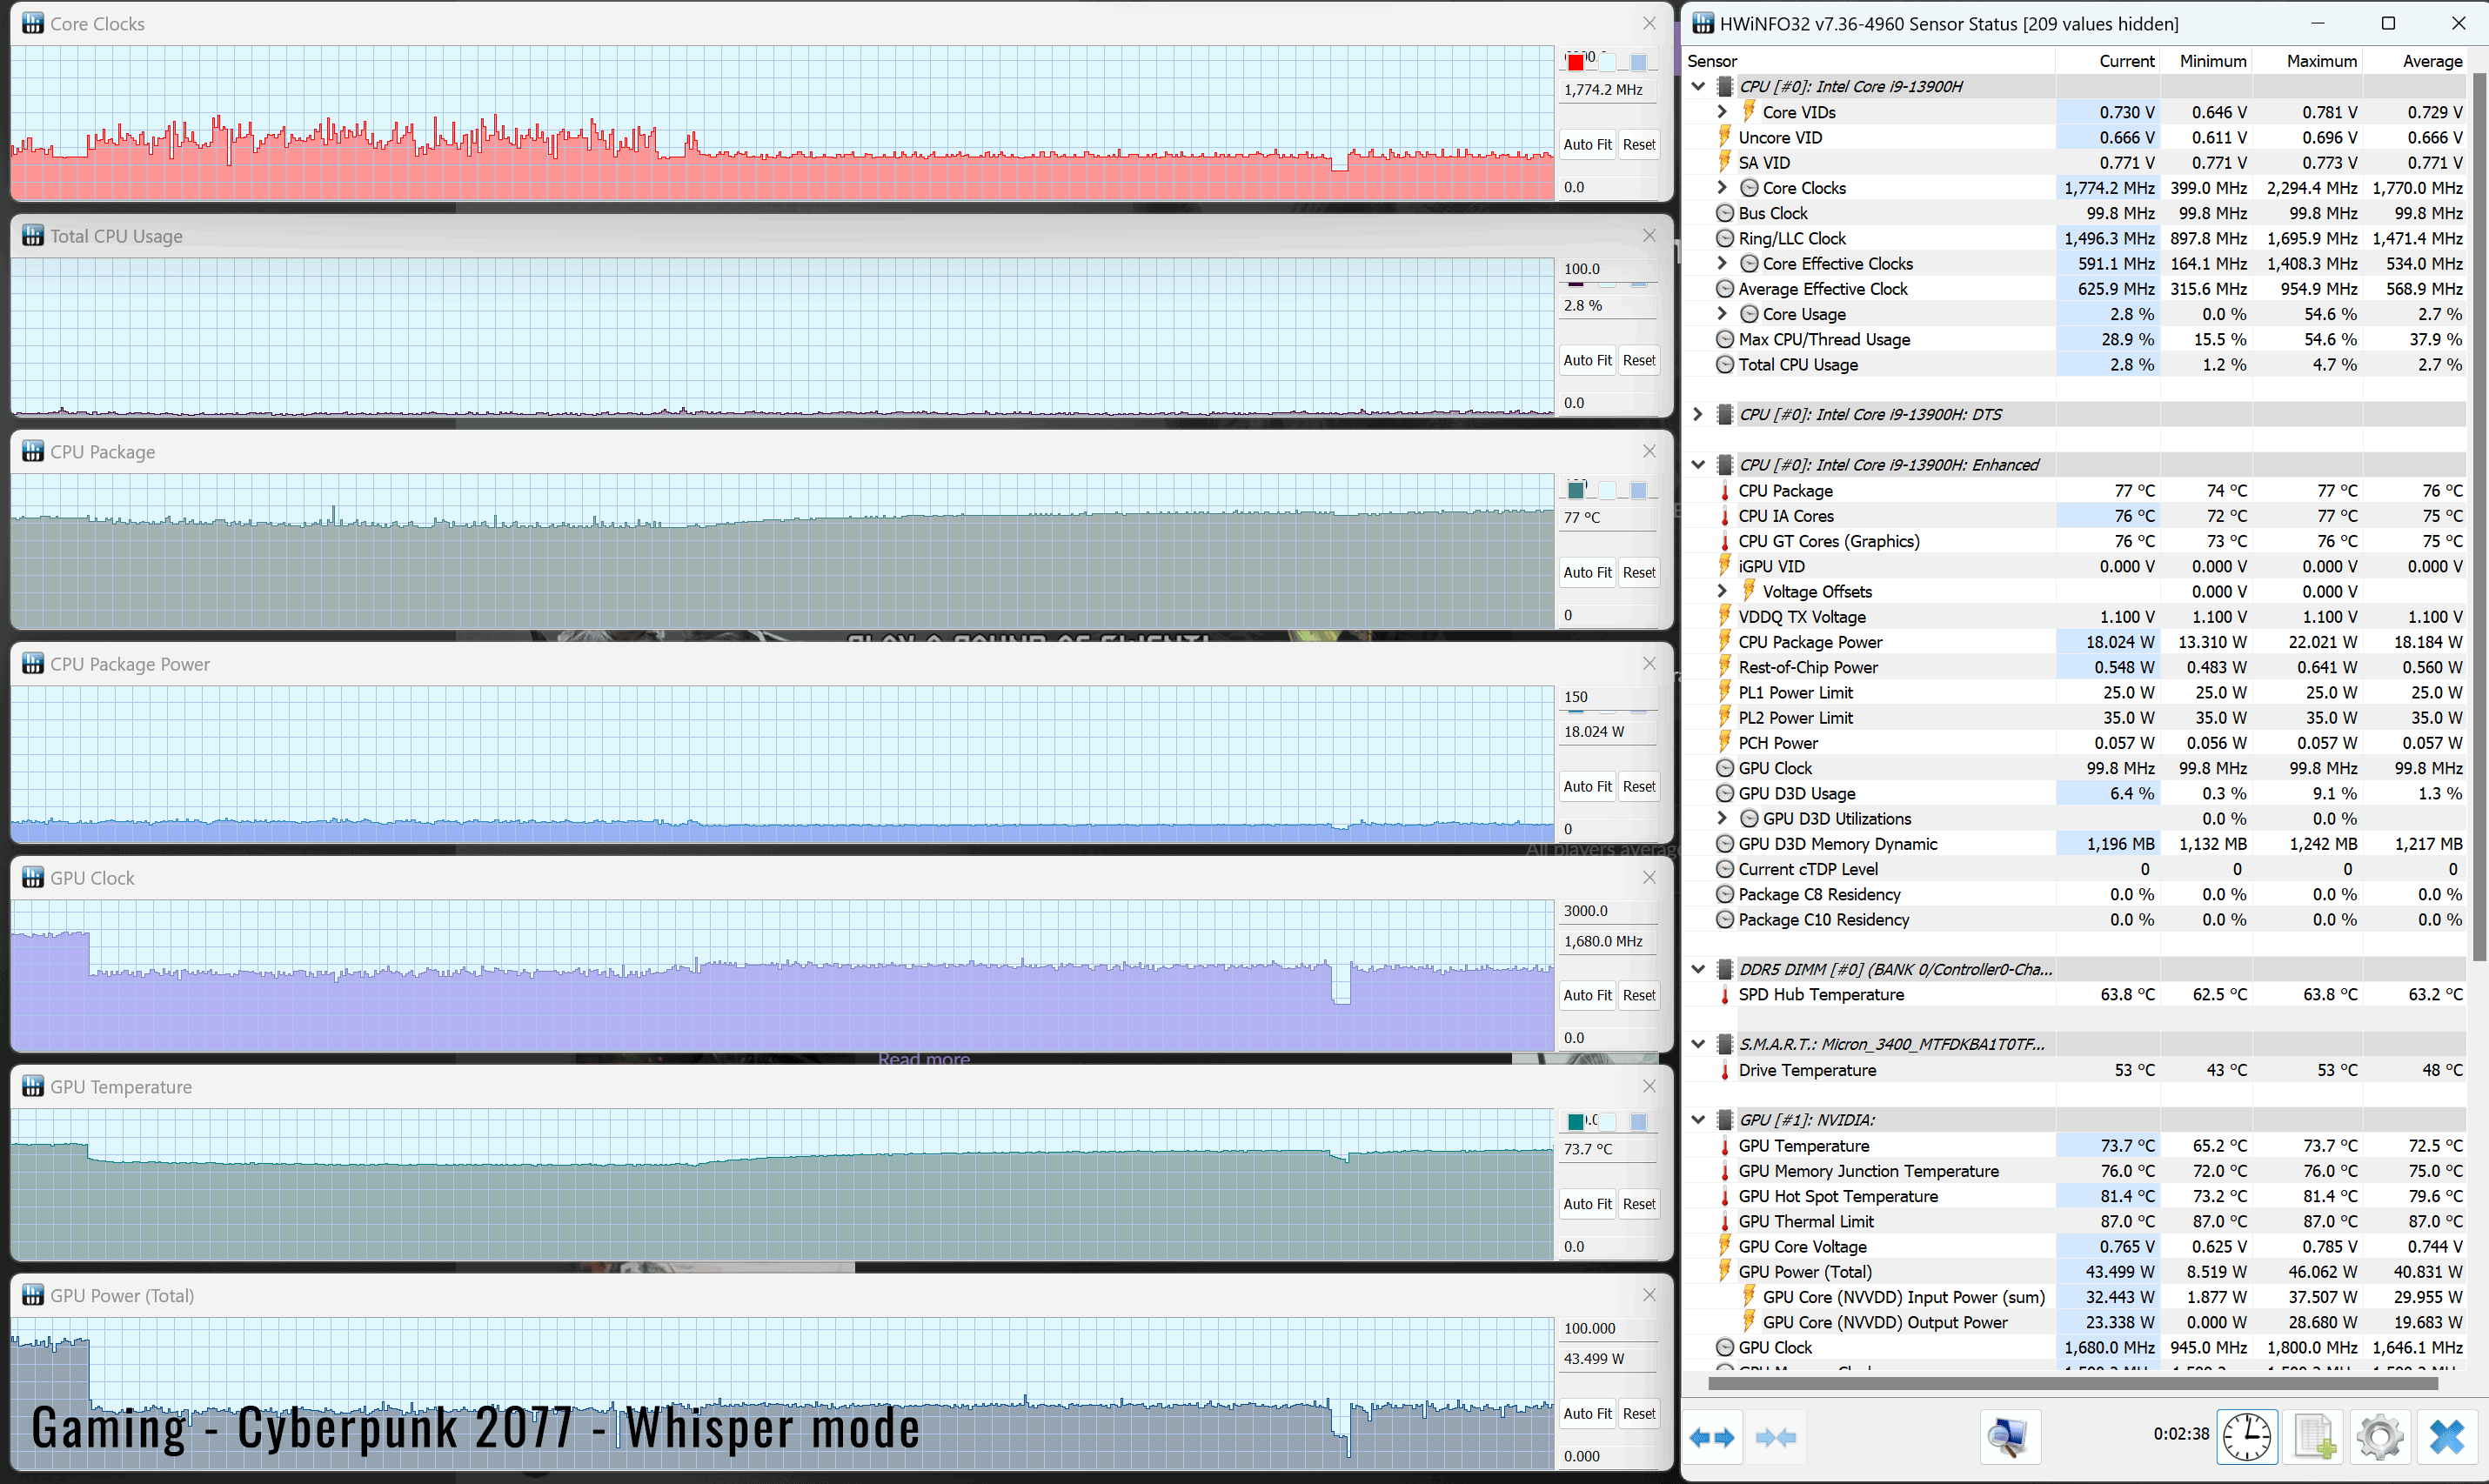
Task: Collapse the S.M.A.R.T. Micron_3400 group
Action: pos(1698,1044)
